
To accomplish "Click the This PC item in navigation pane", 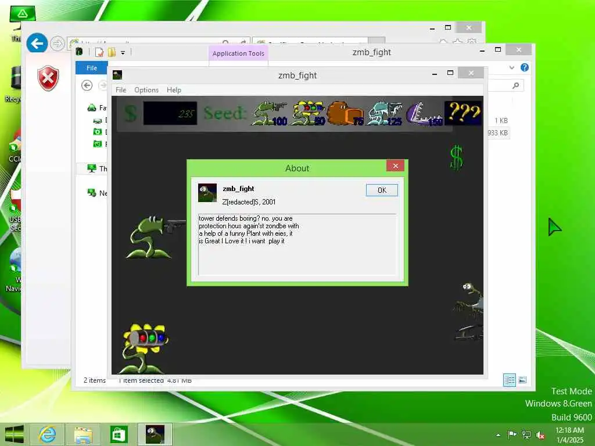I will (x=97, y=168).
